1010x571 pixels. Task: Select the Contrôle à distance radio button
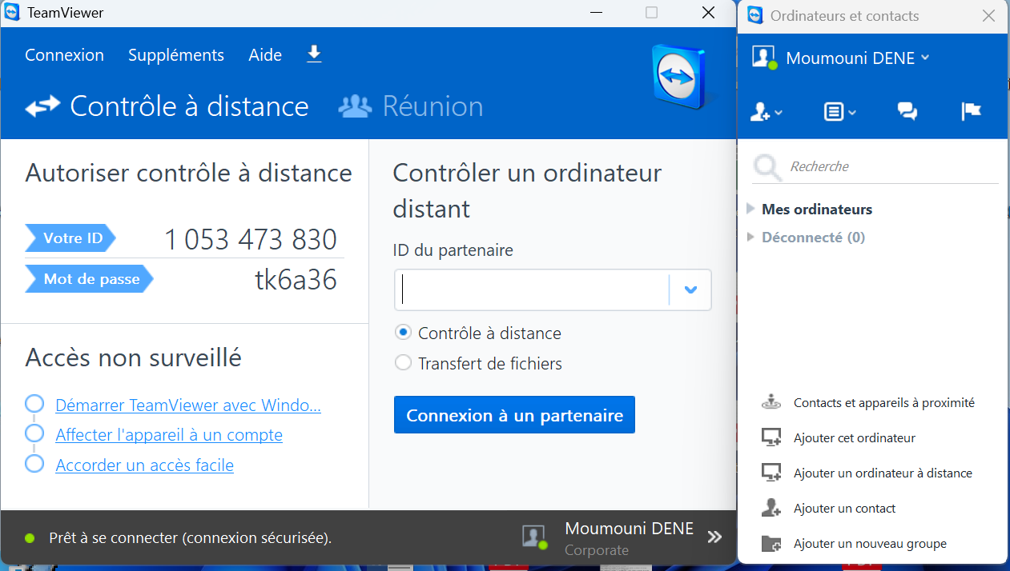404,333
